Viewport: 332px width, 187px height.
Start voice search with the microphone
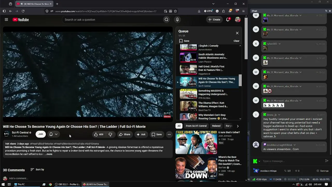click(x=177, y=20)
